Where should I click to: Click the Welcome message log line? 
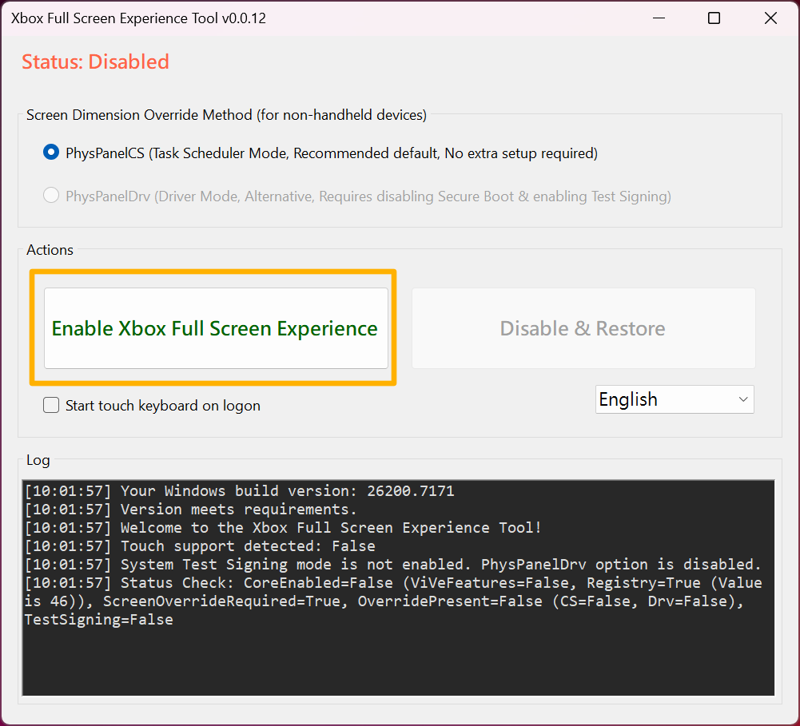click(284, 528)
